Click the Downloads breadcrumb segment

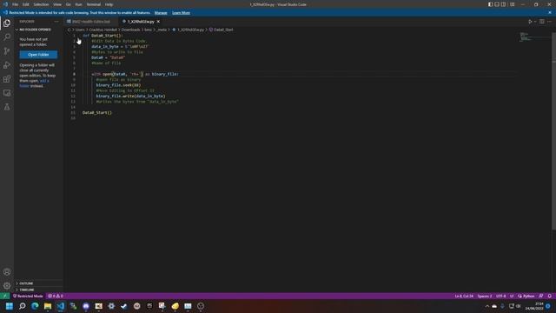pos(131,30)
